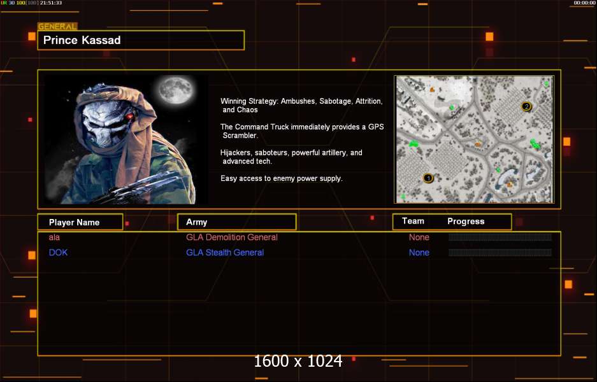Click the General Kassad portrait image
The image size is (597, 382).
(126, 139)
